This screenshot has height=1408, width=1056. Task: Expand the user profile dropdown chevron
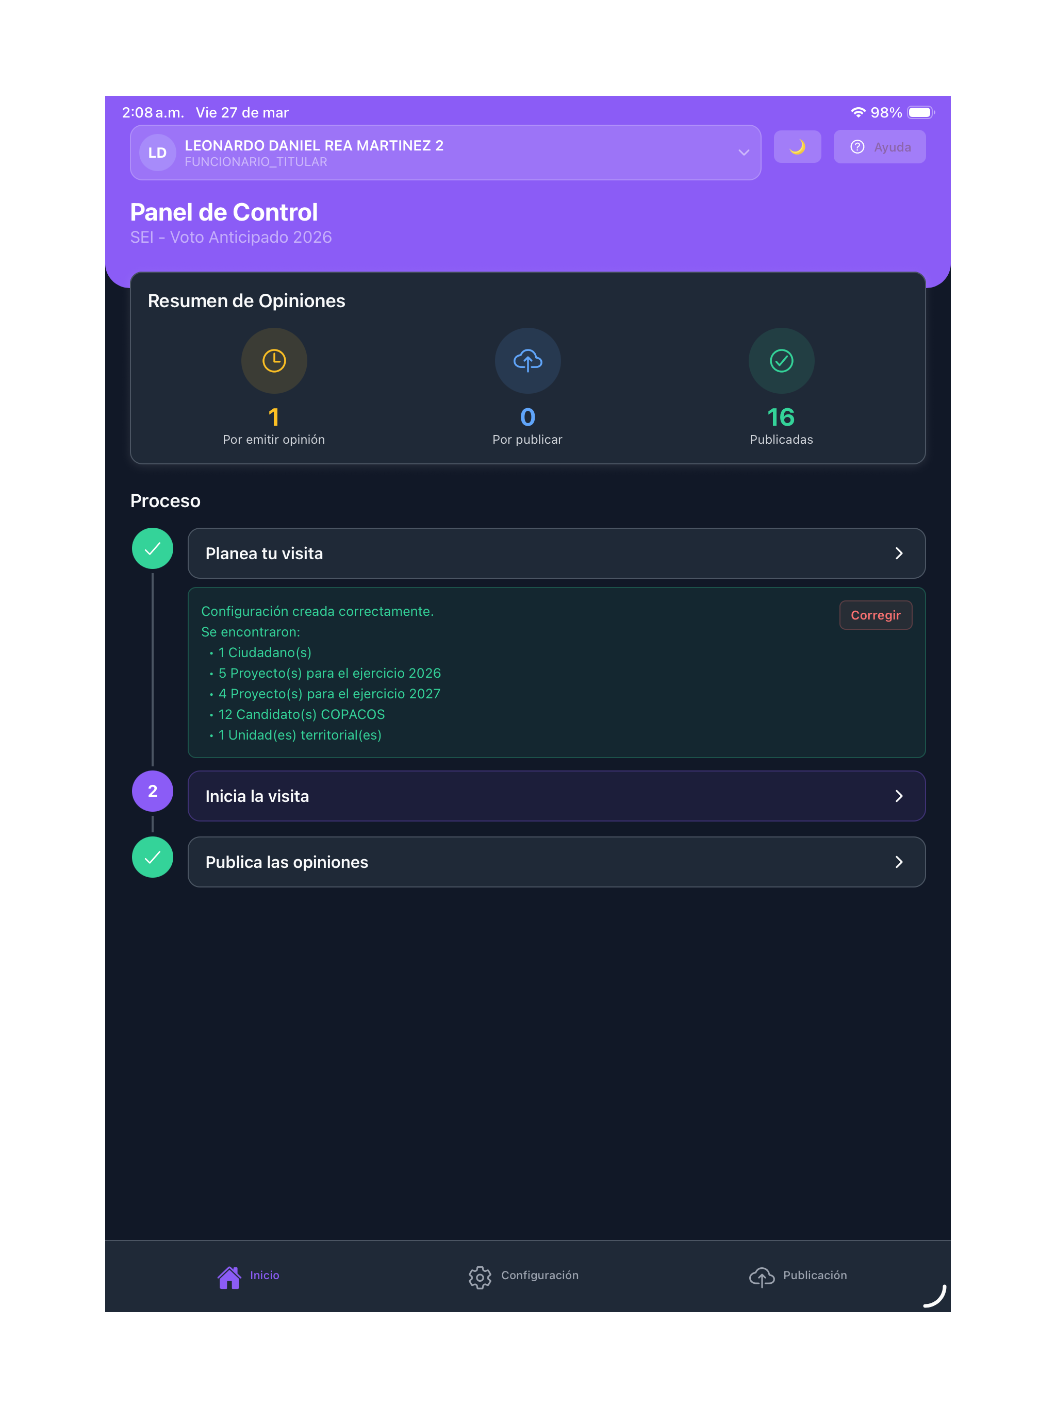[744, 153]
